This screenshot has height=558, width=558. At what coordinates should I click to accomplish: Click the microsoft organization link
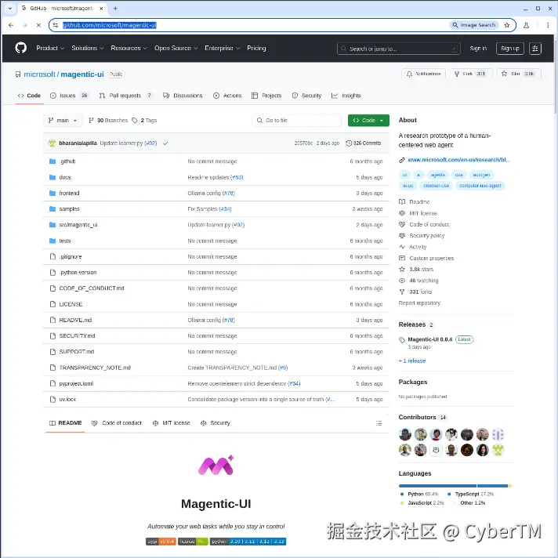[39, 74]
